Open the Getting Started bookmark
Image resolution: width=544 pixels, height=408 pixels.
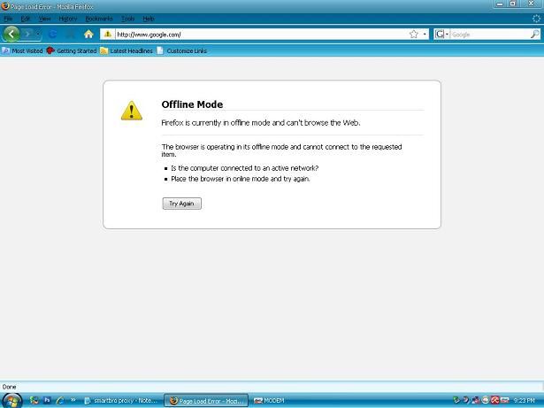[72, 50]
